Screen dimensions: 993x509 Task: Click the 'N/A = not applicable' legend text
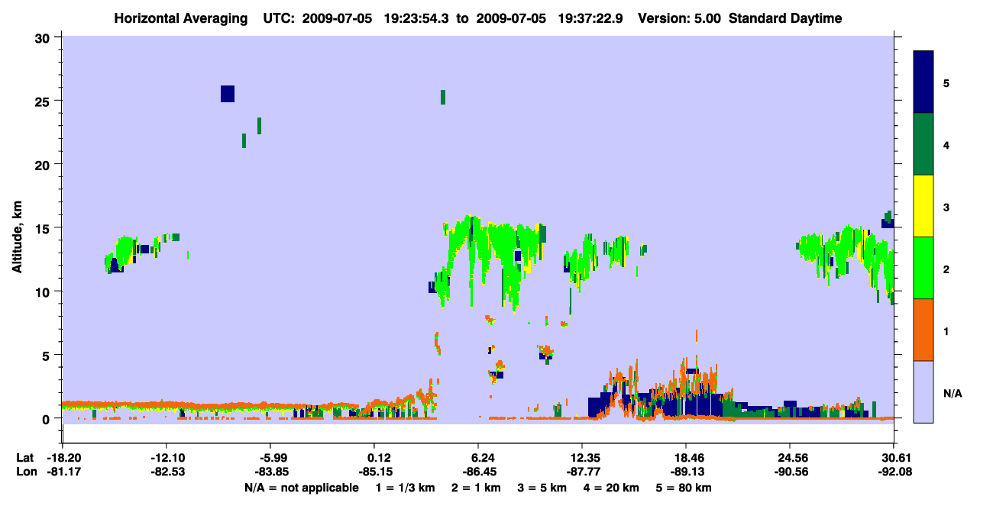(x=302, y=488)
